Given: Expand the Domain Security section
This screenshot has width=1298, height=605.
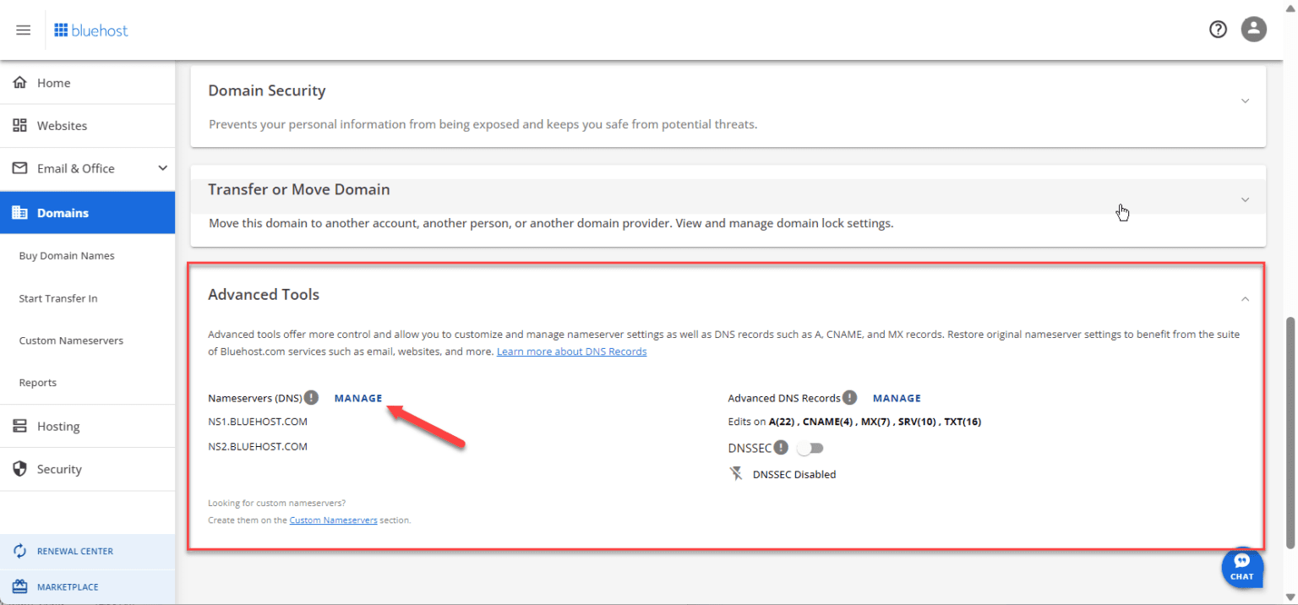Looking at the screenshot, I should 1245,101.
